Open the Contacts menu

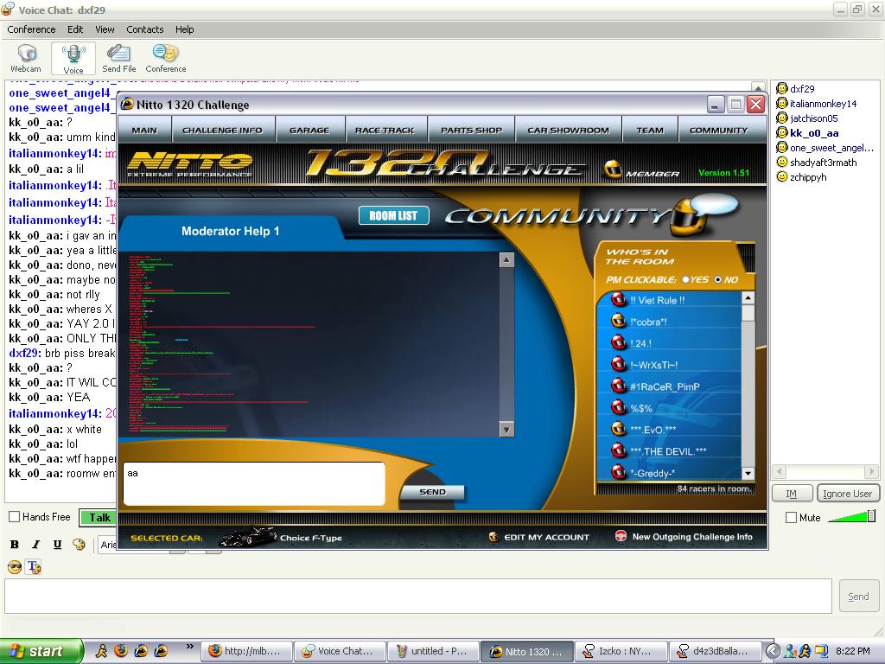click(144, 29)
